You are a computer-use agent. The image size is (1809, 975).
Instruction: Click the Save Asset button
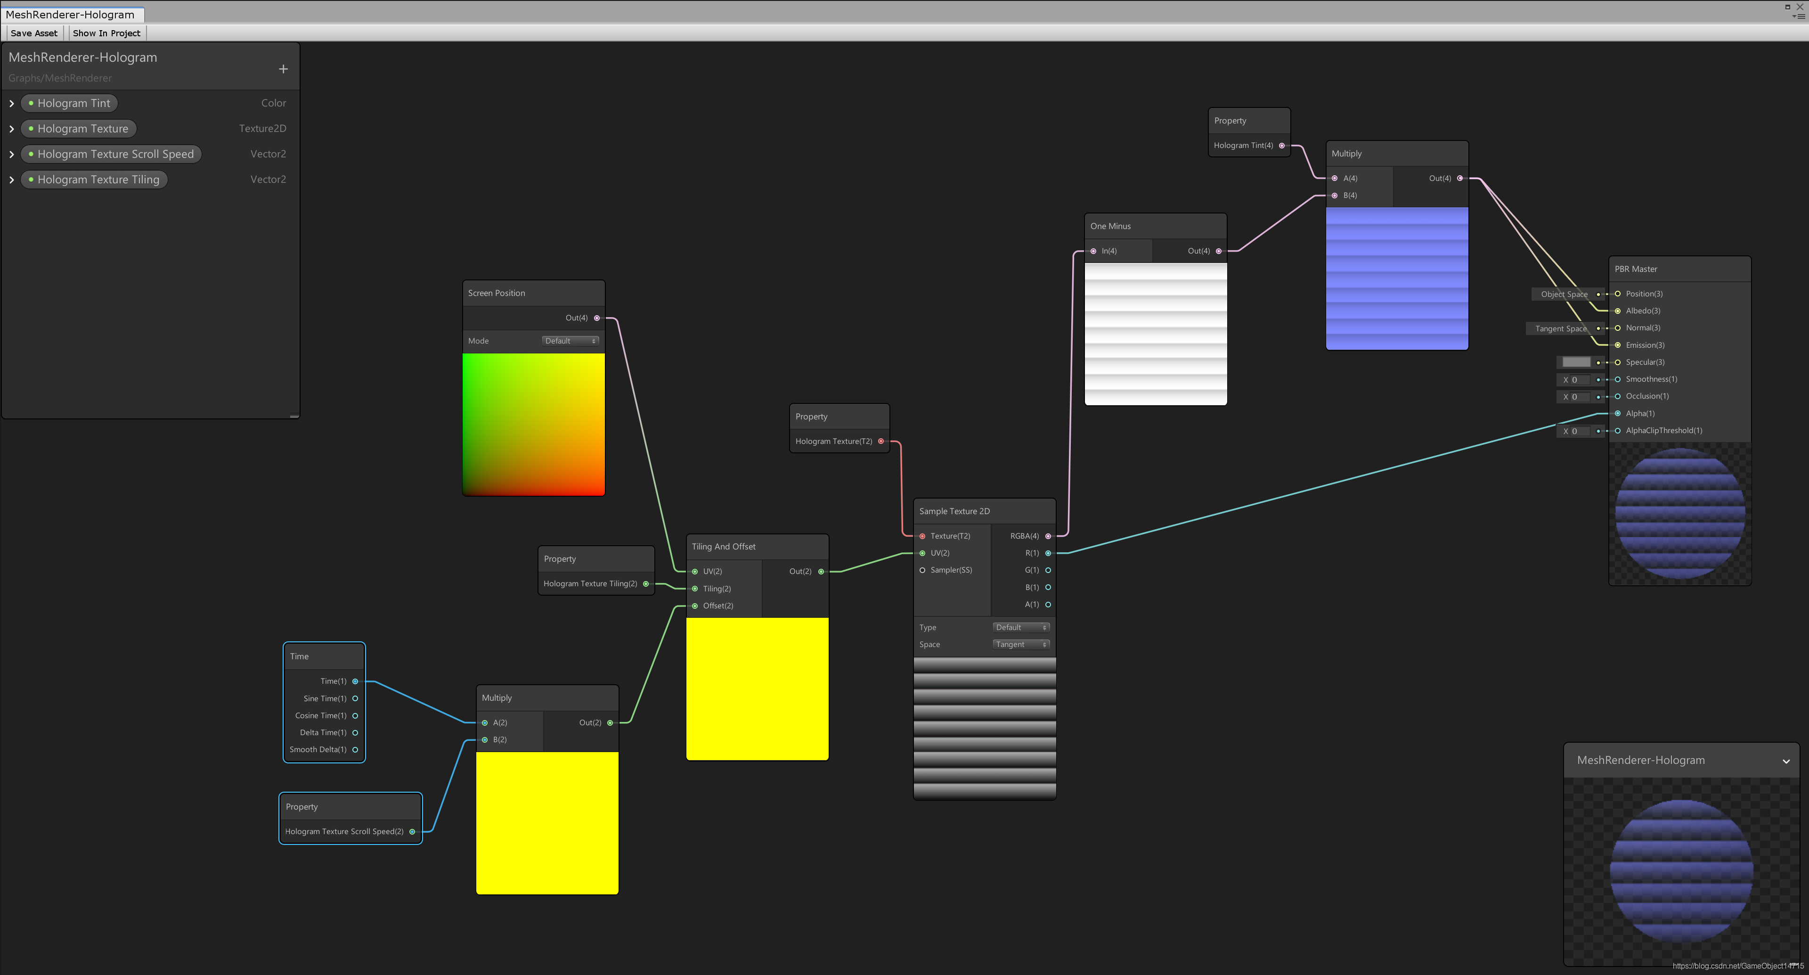pos(34,33)
